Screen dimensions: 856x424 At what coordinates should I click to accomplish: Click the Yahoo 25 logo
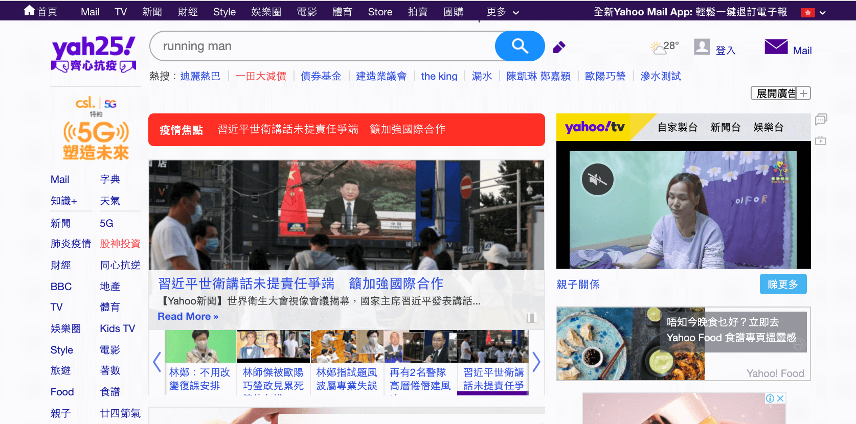tap(94, 54)
